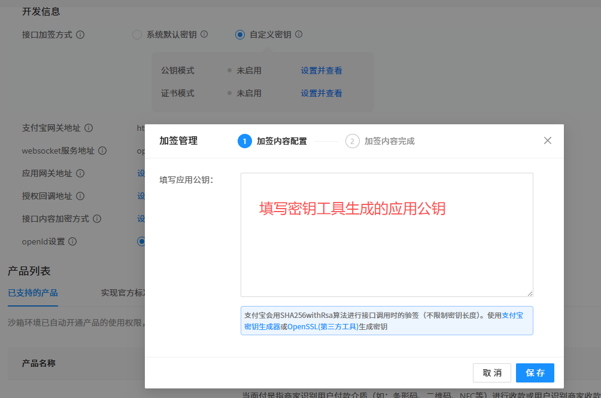Click info icon beside 支付宝网关地址
The height and width of the screenshot is (398, 601).
pos(89,128)
